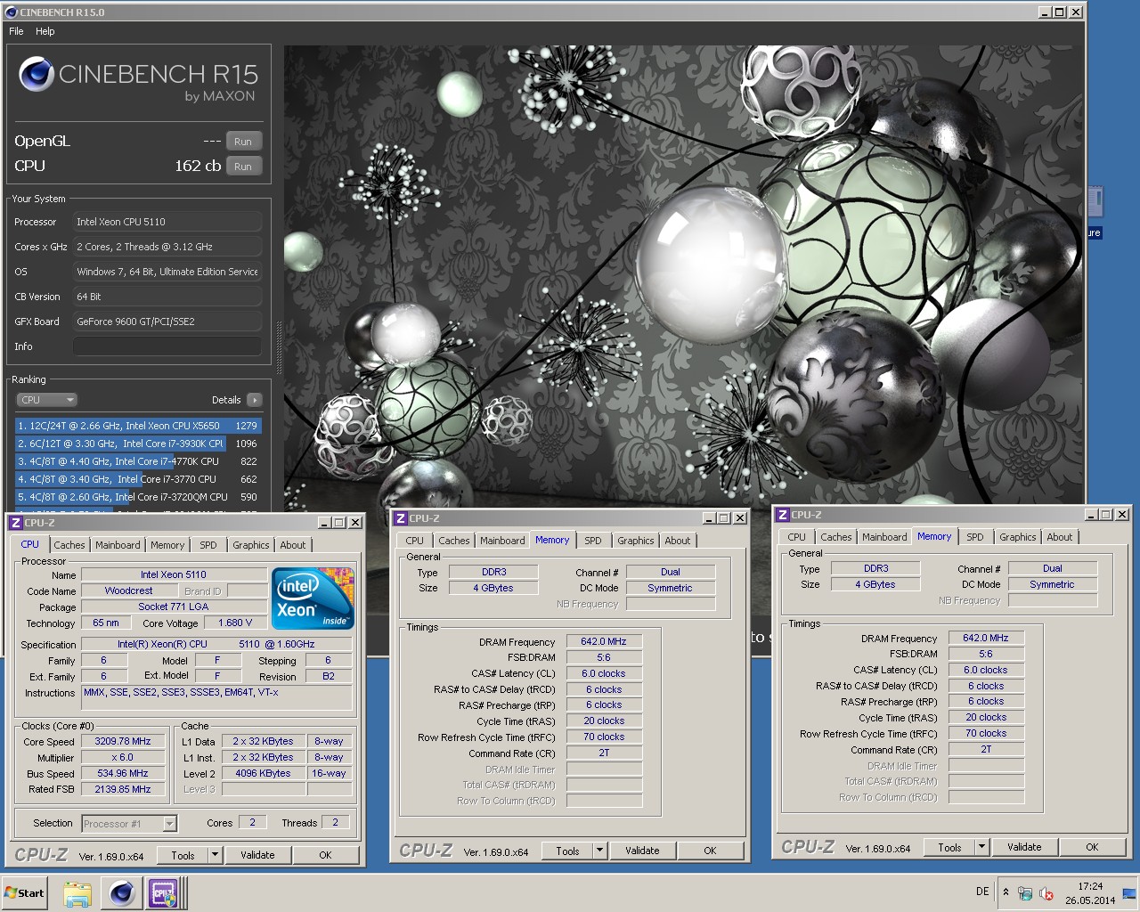Image resolution: width=1140 pixels, height=912 pixels.
Task: Open Caches tab in left CPU-Z window
Action: [69, 545]
